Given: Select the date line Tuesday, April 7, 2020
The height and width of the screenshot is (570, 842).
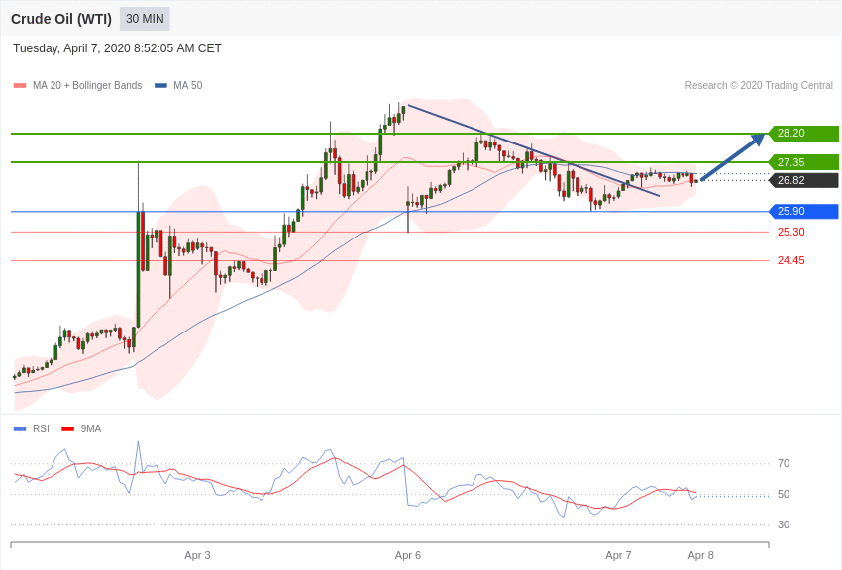Looking at the screenshot, I should tap(117, 48).
